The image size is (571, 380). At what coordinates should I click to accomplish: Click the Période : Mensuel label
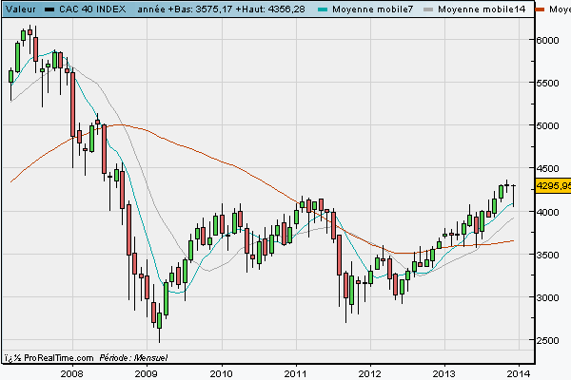click(133, 358)
